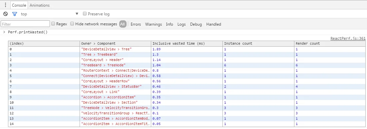Click the 0.8 wasted time value
Viewport: 367px width, 129px height.
click(x=156, y=70)
